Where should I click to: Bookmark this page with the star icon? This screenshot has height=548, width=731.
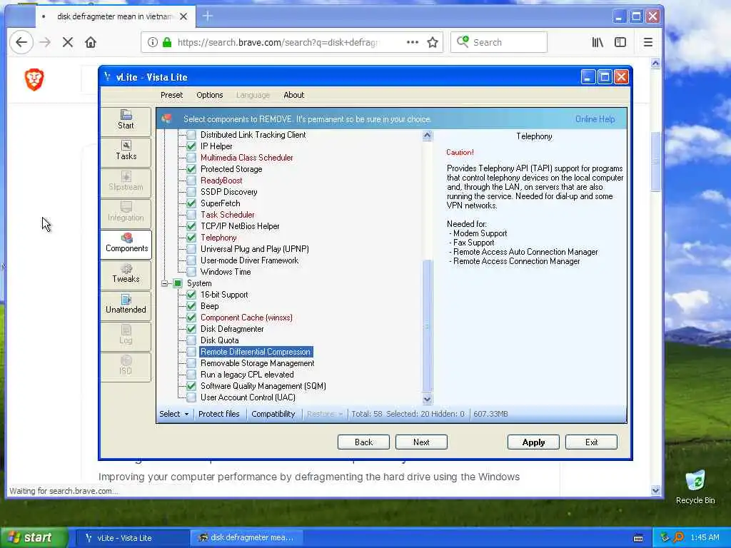point(433,42)
